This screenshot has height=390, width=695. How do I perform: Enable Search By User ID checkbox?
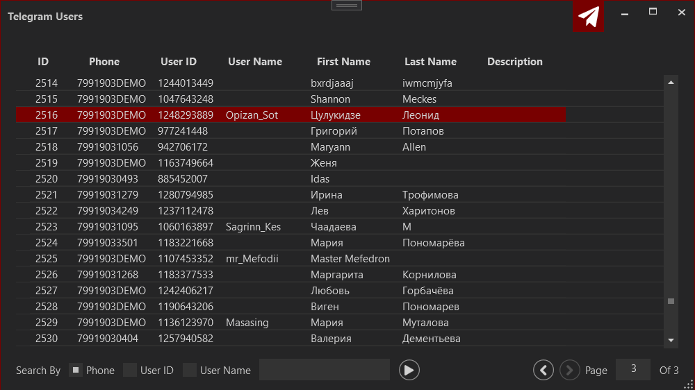(x=130, y=370)
